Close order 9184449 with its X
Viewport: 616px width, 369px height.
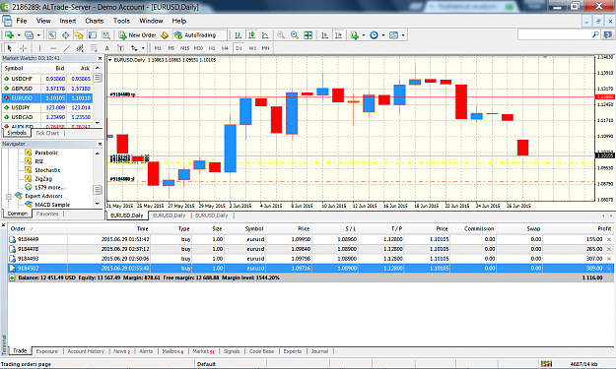609,239
